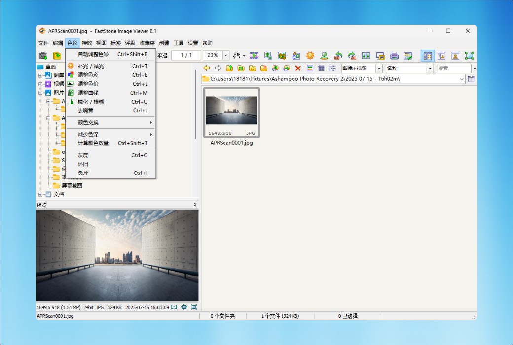Open the 图像+视频 file filter dropdown
513x345 pixels.
379,69
